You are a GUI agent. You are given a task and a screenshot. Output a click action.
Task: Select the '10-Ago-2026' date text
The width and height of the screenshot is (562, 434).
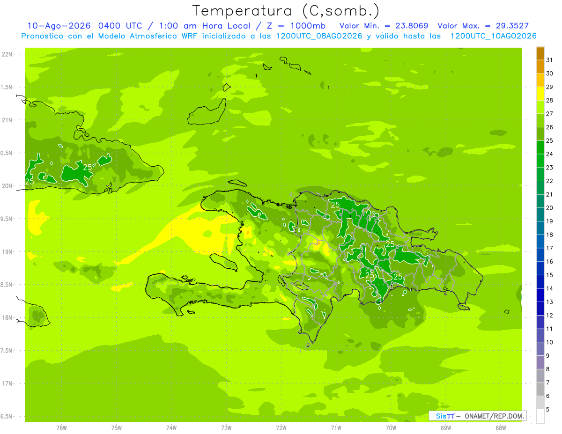coord(59,26)
